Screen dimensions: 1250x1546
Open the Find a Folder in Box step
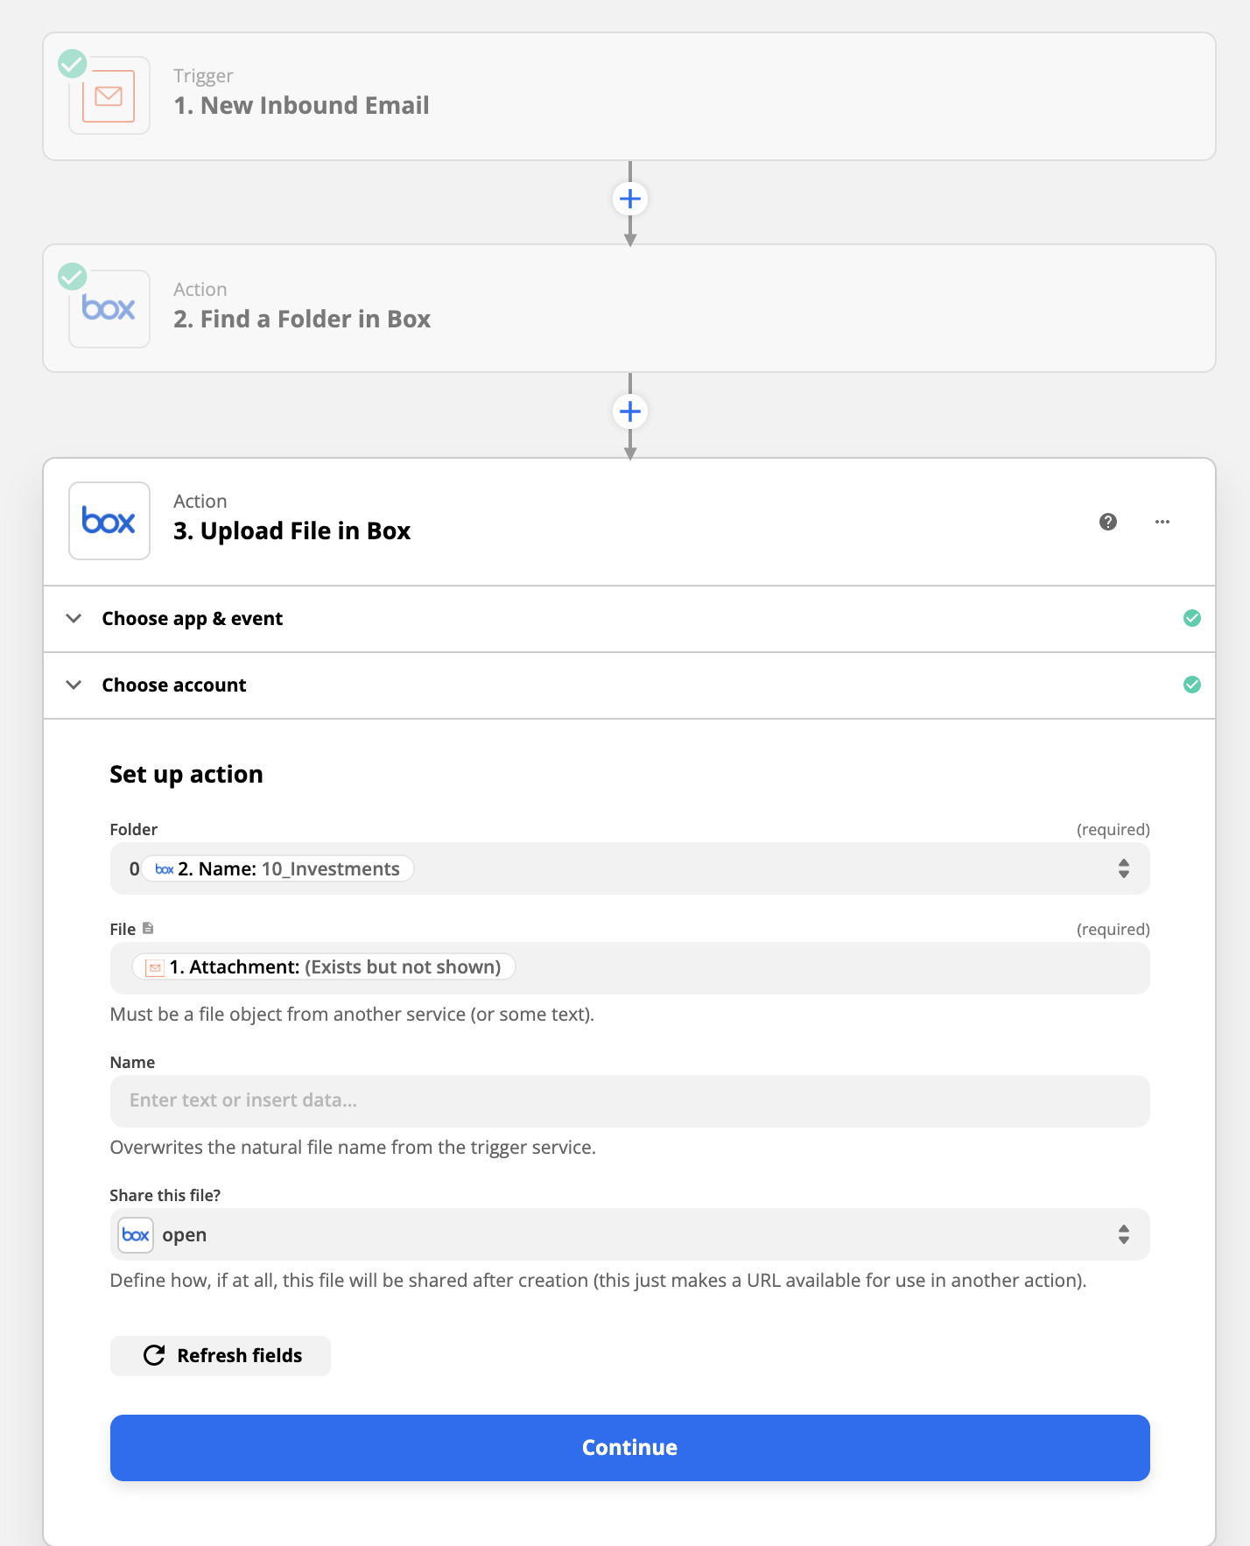click(x=629, y=308)
